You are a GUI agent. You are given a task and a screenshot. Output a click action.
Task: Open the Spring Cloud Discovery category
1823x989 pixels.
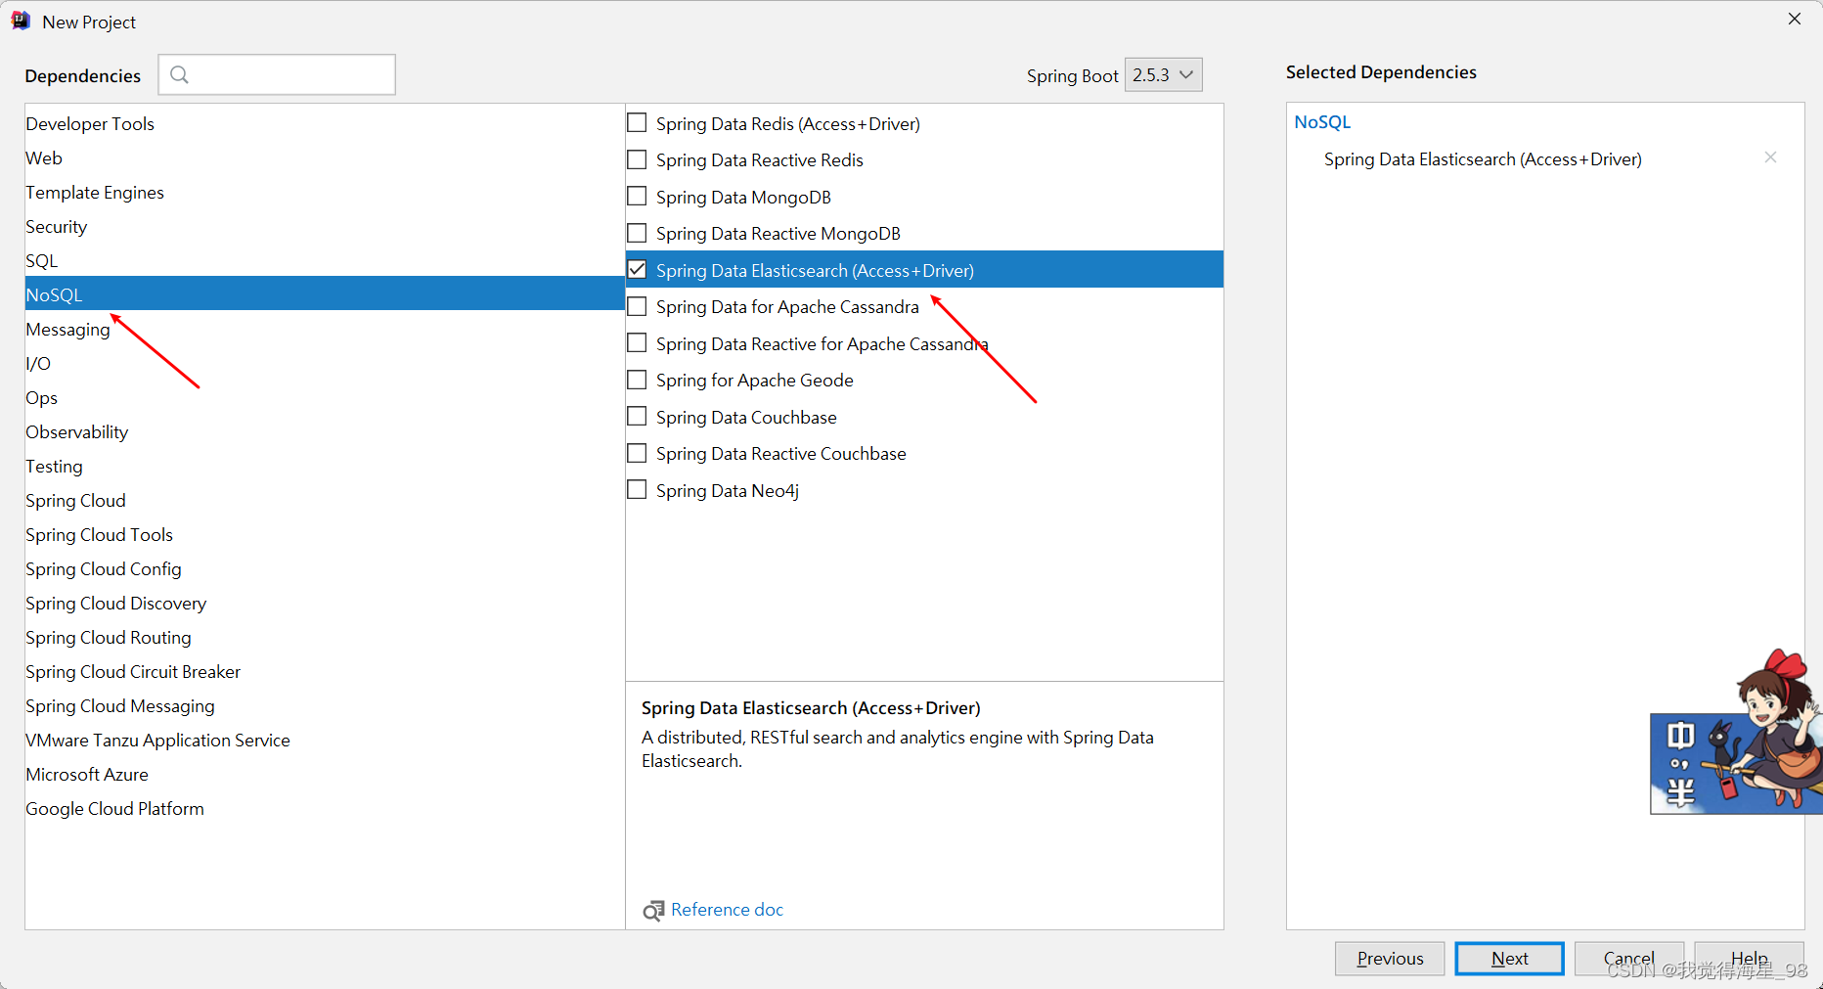[325, 603]
